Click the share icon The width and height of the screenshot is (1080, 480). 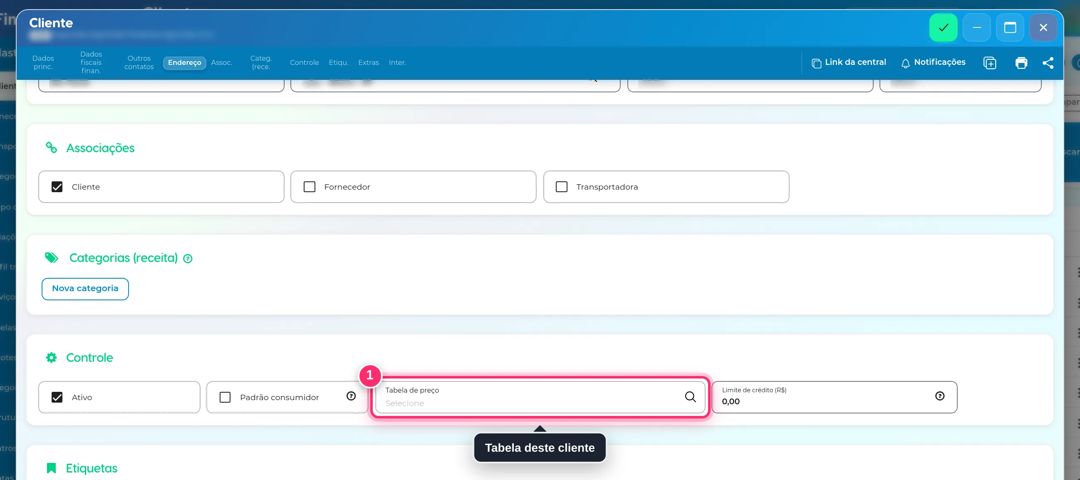click(x=1048, y=63)
